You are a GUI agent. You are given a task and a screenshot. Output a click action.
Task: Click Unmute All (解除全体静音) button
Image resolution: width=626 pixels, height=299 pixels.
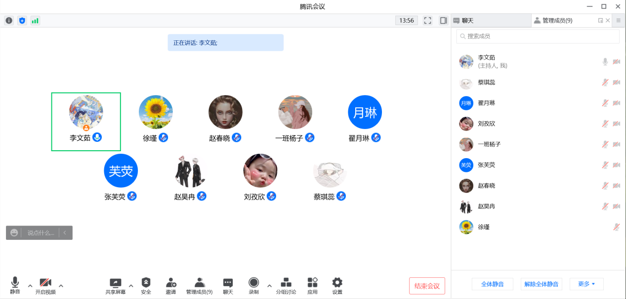541,284
